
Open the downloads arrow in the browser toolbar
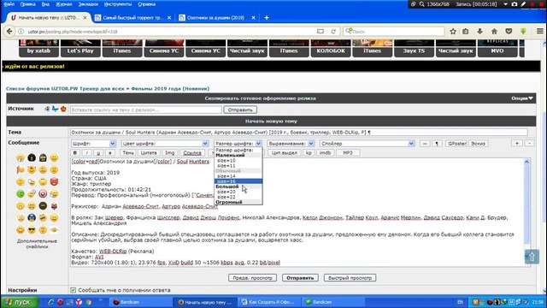480,32
